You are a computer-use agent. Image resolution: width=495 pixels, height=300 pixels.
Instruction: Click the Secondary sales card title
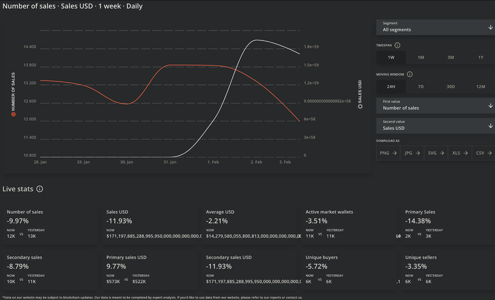(24, 257)
